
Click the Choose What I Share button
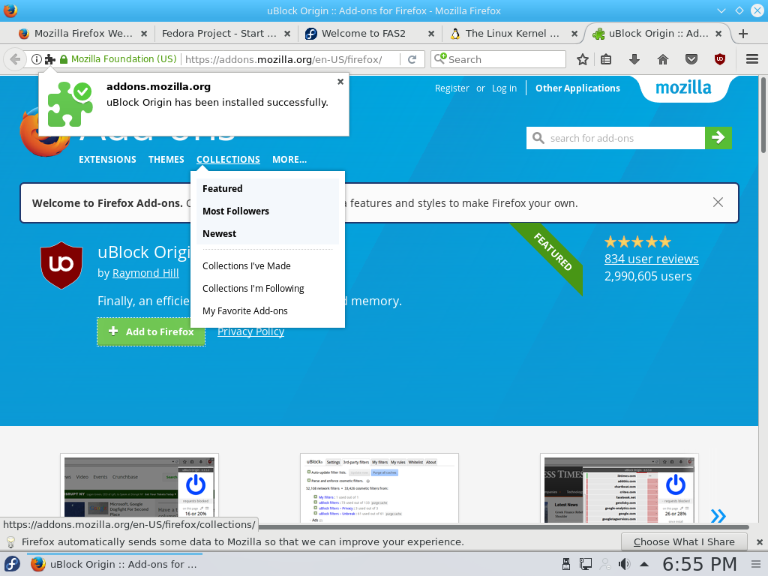click(x=684, y=542)
